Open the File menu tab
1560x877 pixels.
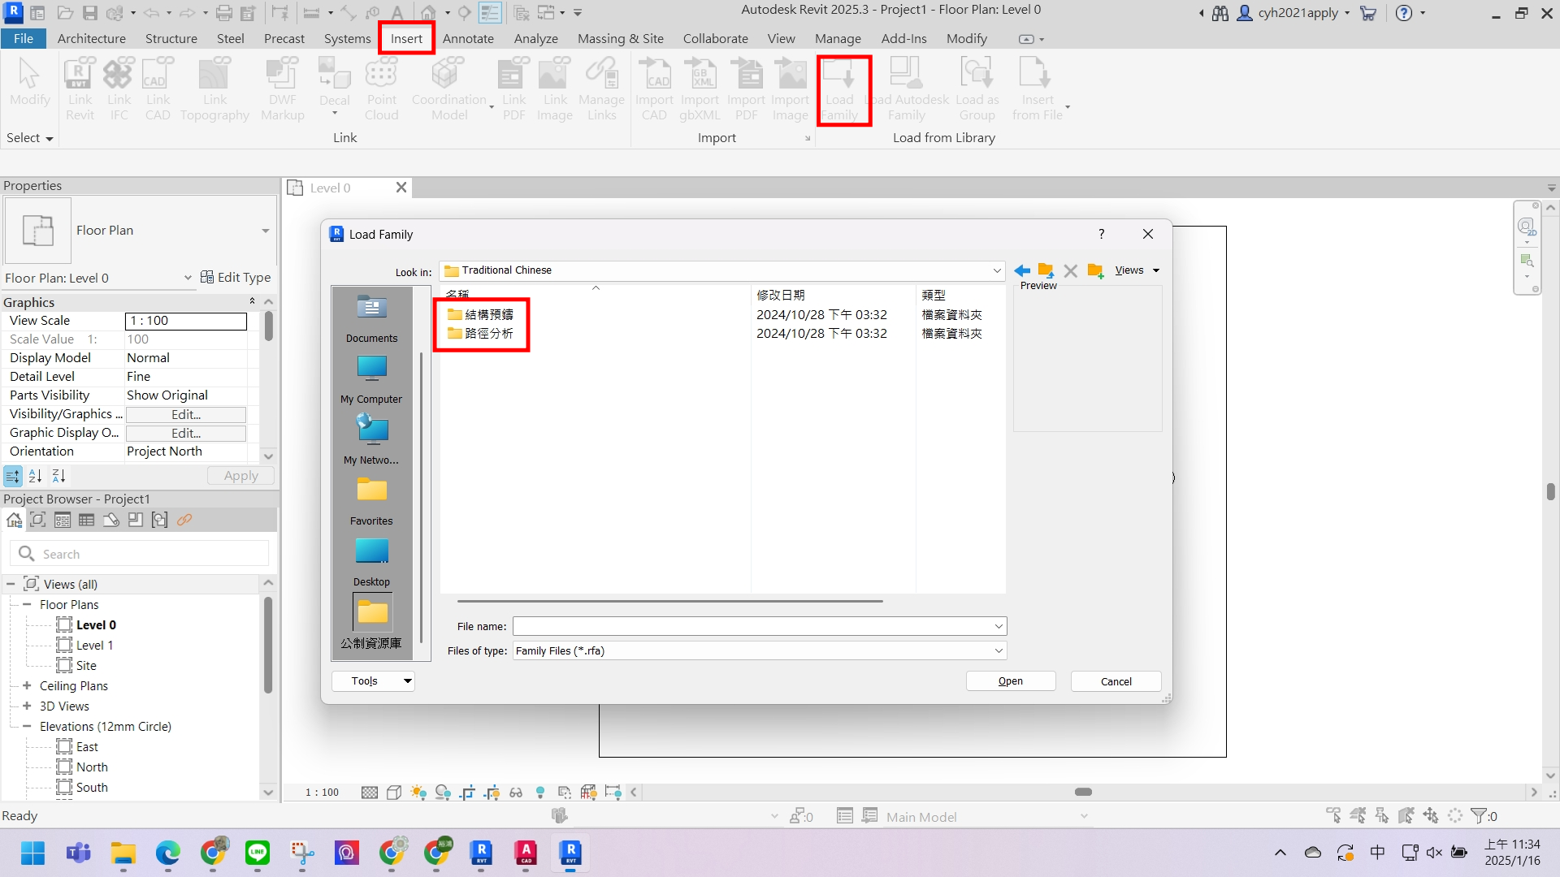point(24,38)
